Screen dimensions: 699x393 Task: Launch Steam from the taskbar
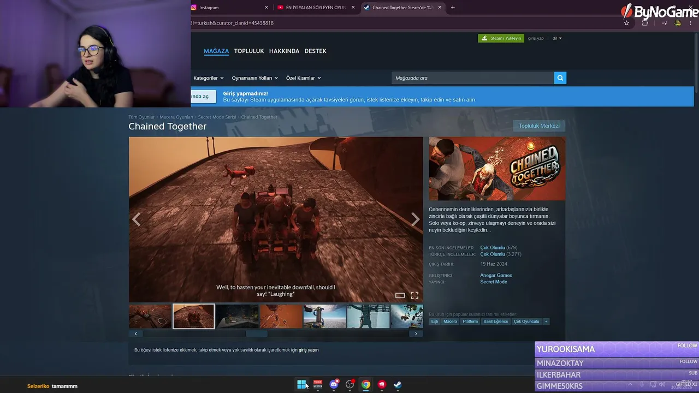tap(398, 384)
